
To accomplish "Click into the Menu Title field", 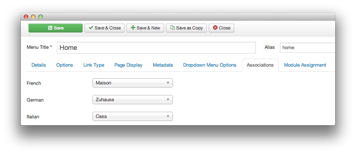I will [x=156, y=48].
